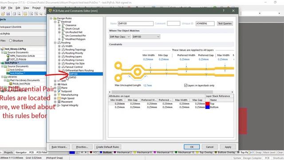
Task: Open NPN_Transistor.SchLib document
Action: (x=23, y=56)
